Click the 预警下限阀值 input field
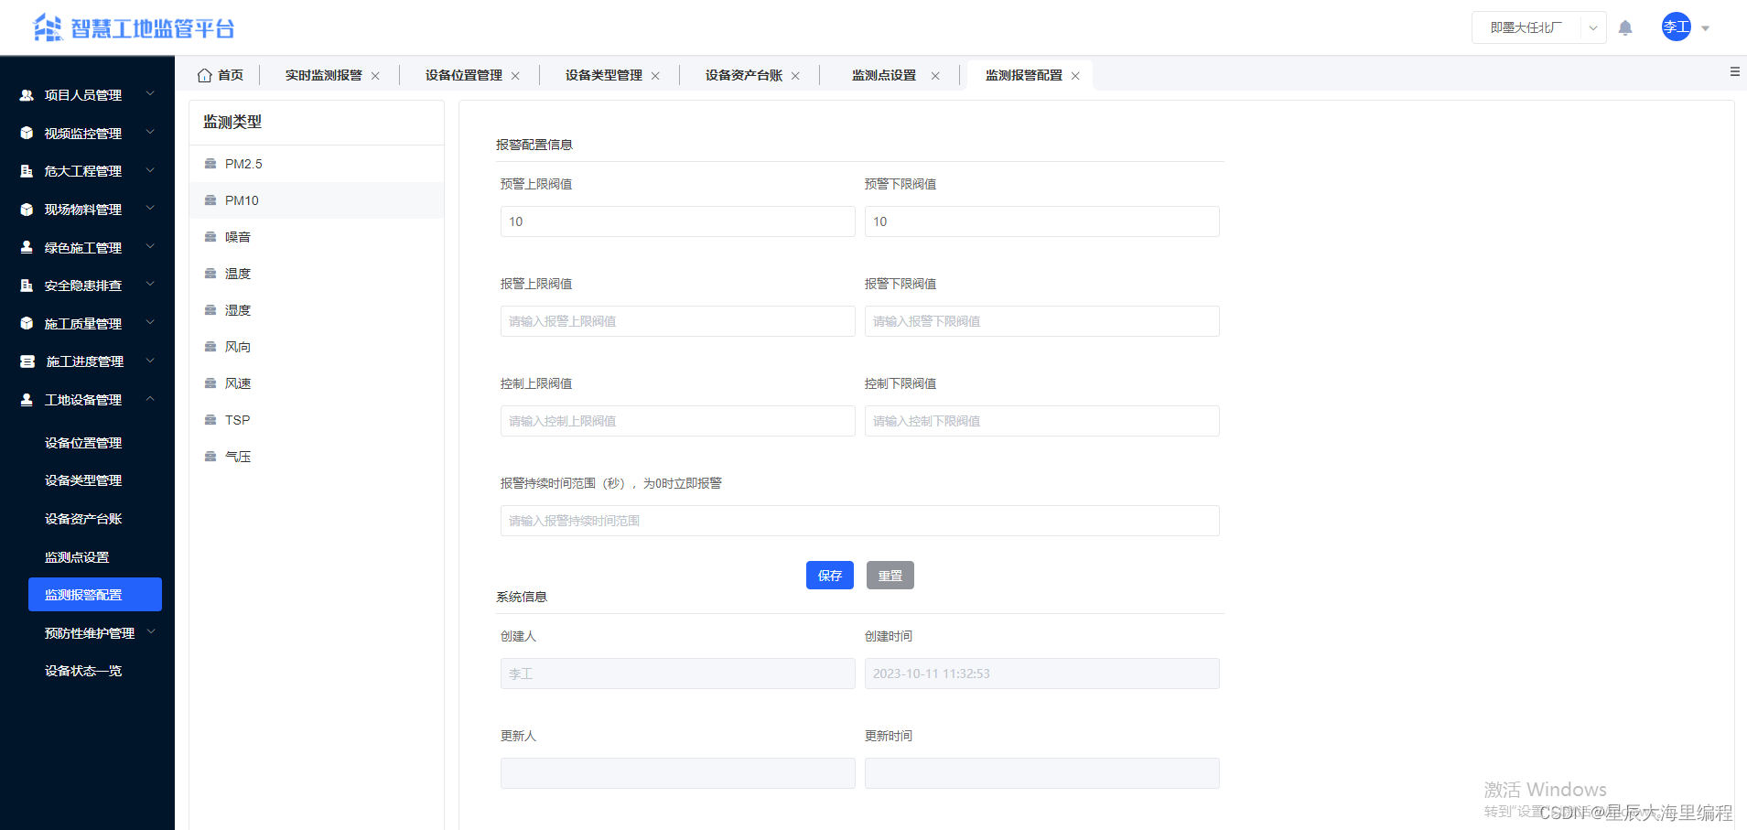 coord(1042,221)
